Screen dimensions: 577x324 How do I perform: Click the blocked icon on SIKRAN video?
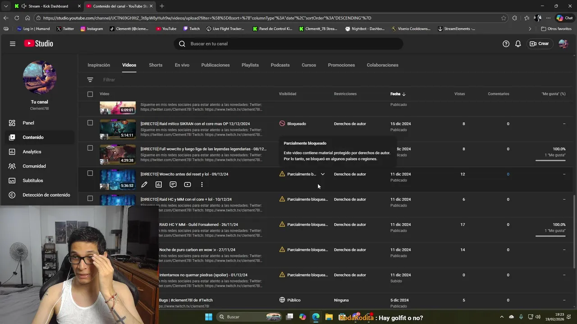pos(282,123)
